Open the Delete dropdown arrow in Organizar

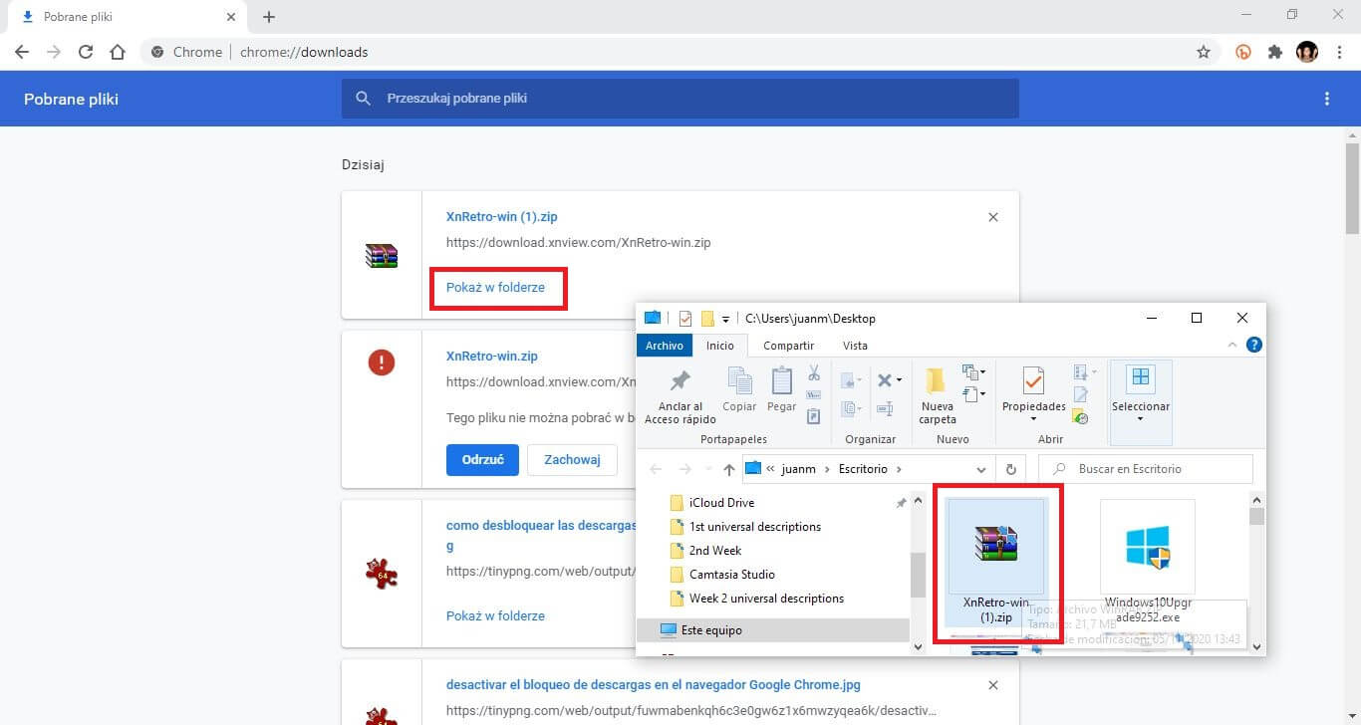pos(899,379)
